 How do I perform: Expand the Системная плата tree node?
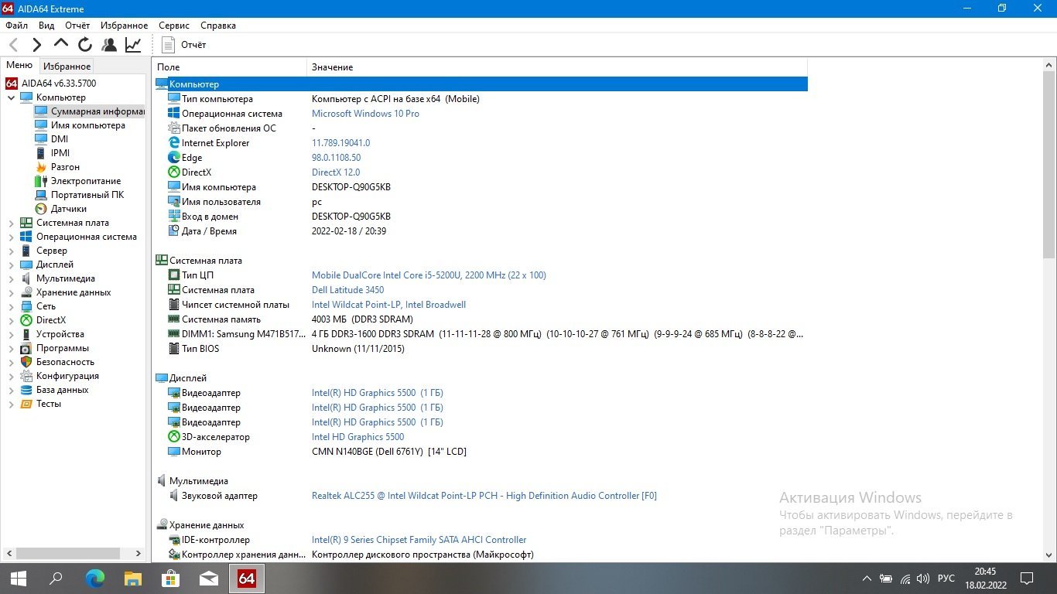tap(11, 223)
